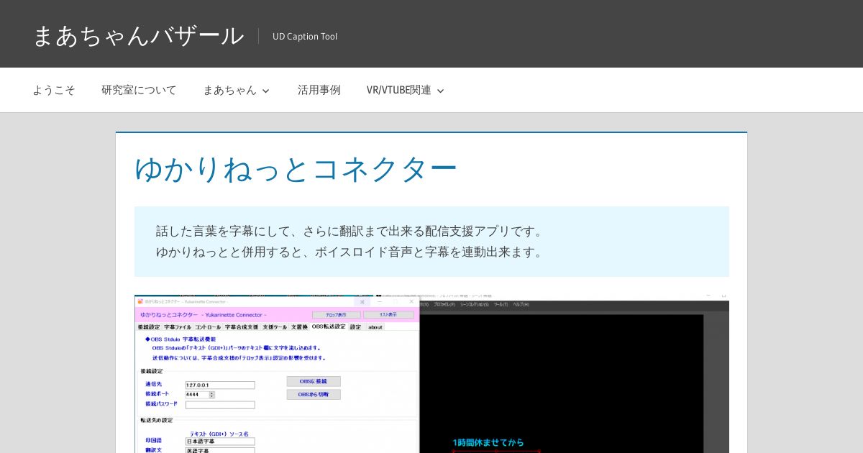This screenshot has width=863, height=453.
Task: Click the Yukarinette Connector app icon in its title bar
Action: [x=140, y=301]
